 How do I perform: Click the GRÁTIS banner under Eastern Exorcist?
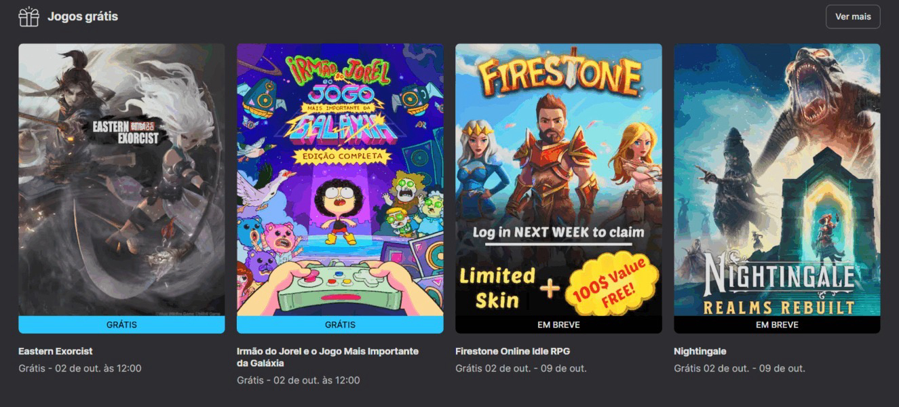pyautogui.click(x=121, y=325)
